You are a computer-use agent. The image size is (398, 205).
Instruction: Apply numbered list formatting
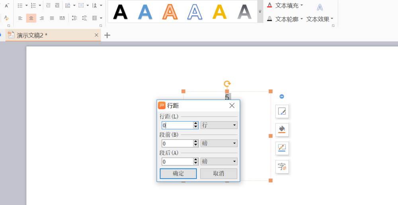point(33,5)
